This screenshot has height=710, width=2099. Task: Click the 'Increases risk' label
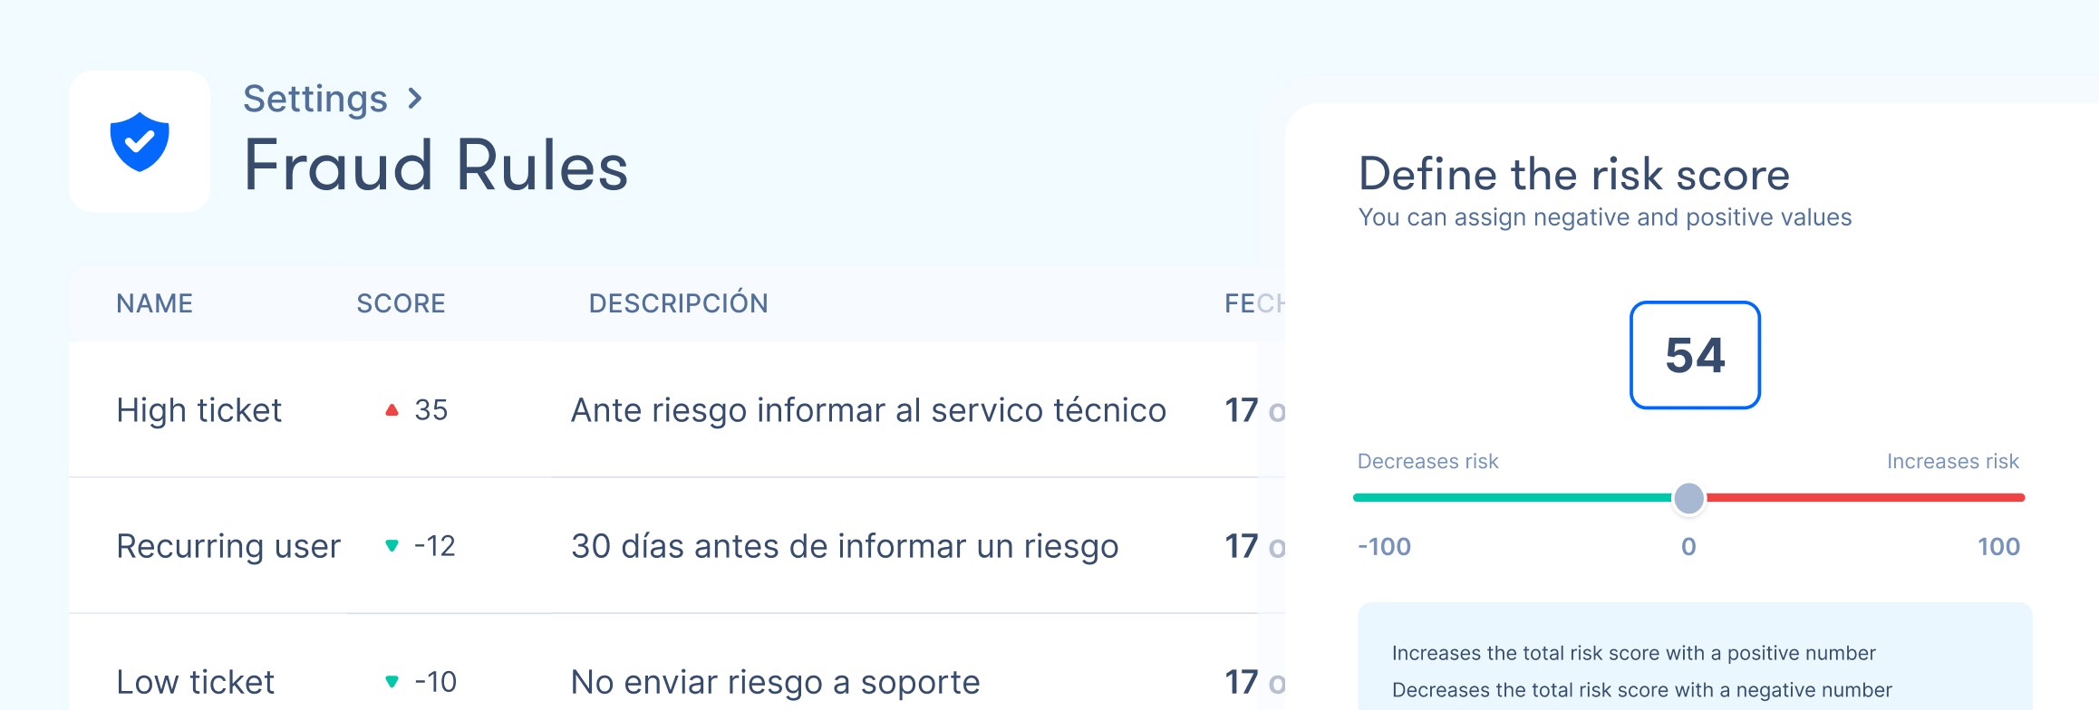coord(1953,462)
